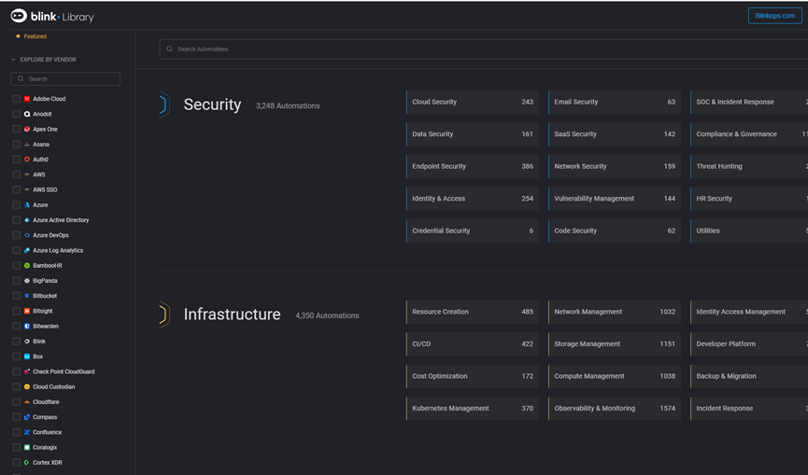Click the Security section heading
This screenshot has height=475, width=808.
(212, 105)
